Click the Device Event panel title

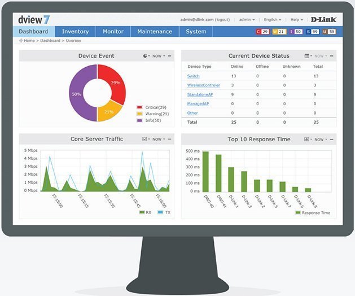tap(96, 56)
